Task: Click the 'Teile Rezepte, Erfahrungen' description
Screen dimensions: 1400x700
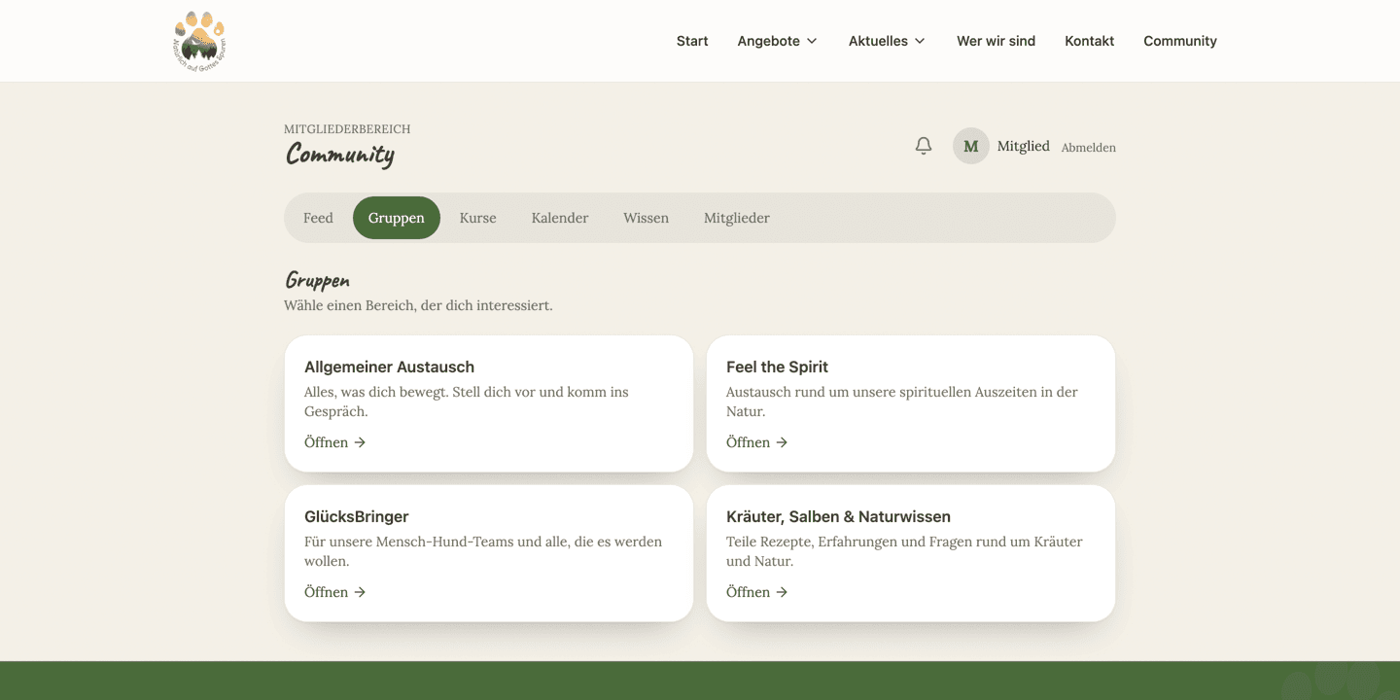Action: pos(904,551)
